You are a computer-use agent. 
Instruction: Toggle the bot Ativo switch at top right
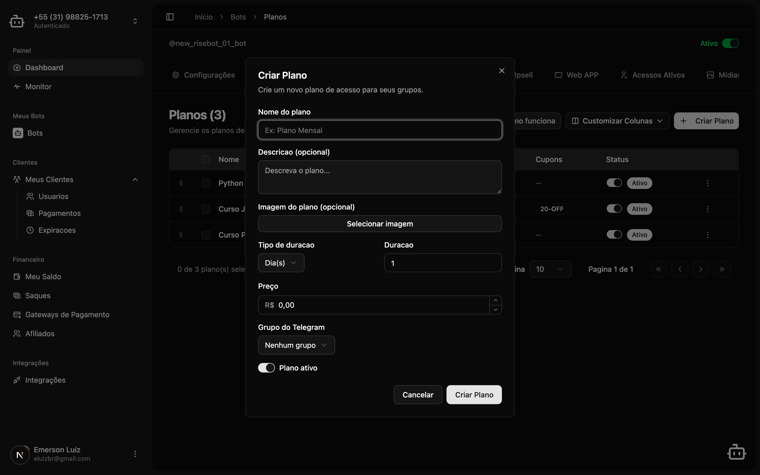pos(730,43)
